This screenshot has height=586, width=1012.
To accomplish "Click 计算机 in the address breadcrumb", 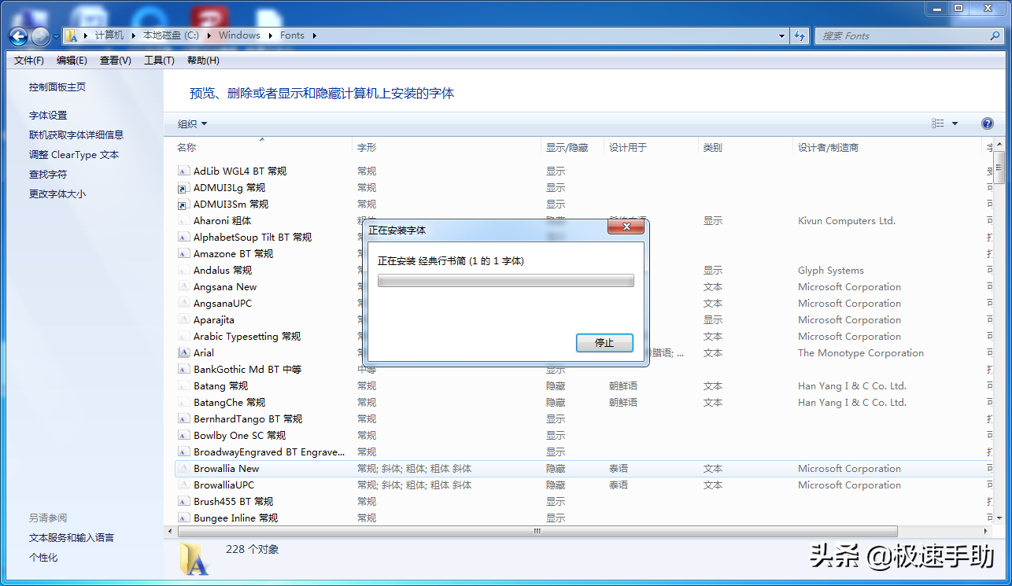I will coord(109,35).
